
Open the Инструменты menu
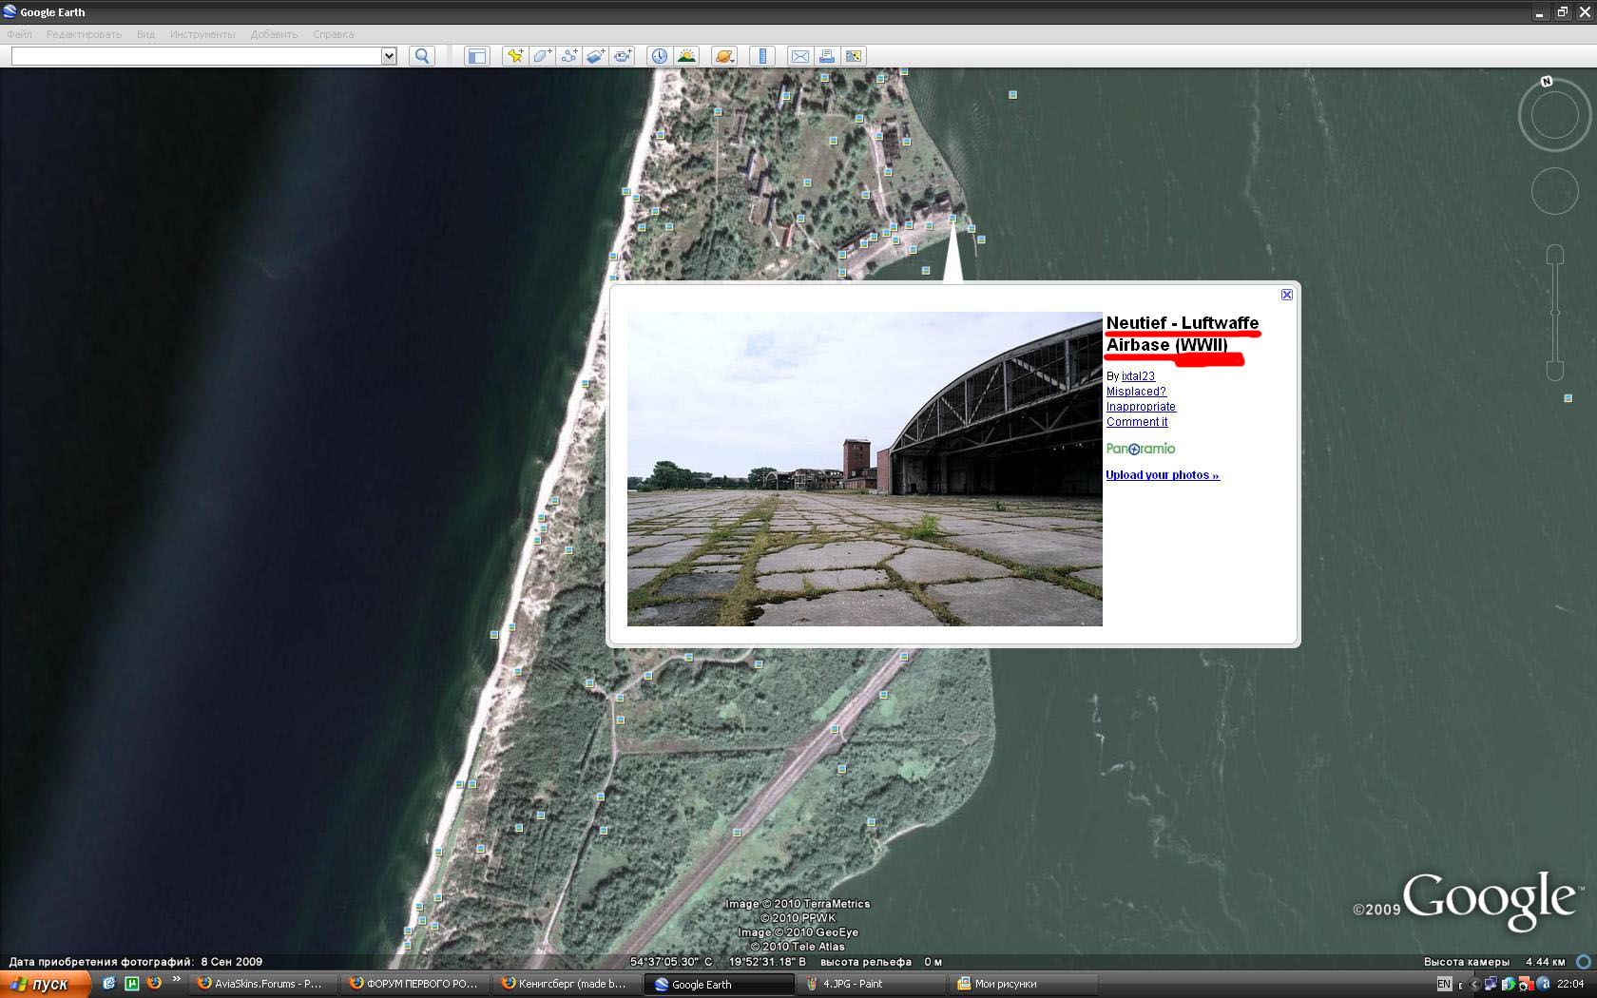click(202, 34)
